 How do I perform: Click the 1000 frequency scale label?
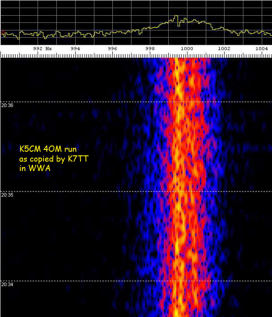pos(187,48)
